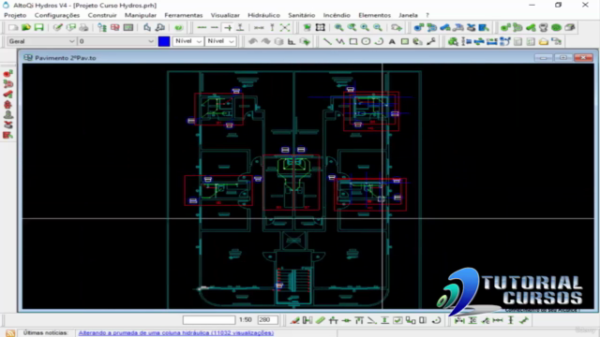Open the Elementos menu
The width and height of the screenshot is (600, 337).
point(375,15)
